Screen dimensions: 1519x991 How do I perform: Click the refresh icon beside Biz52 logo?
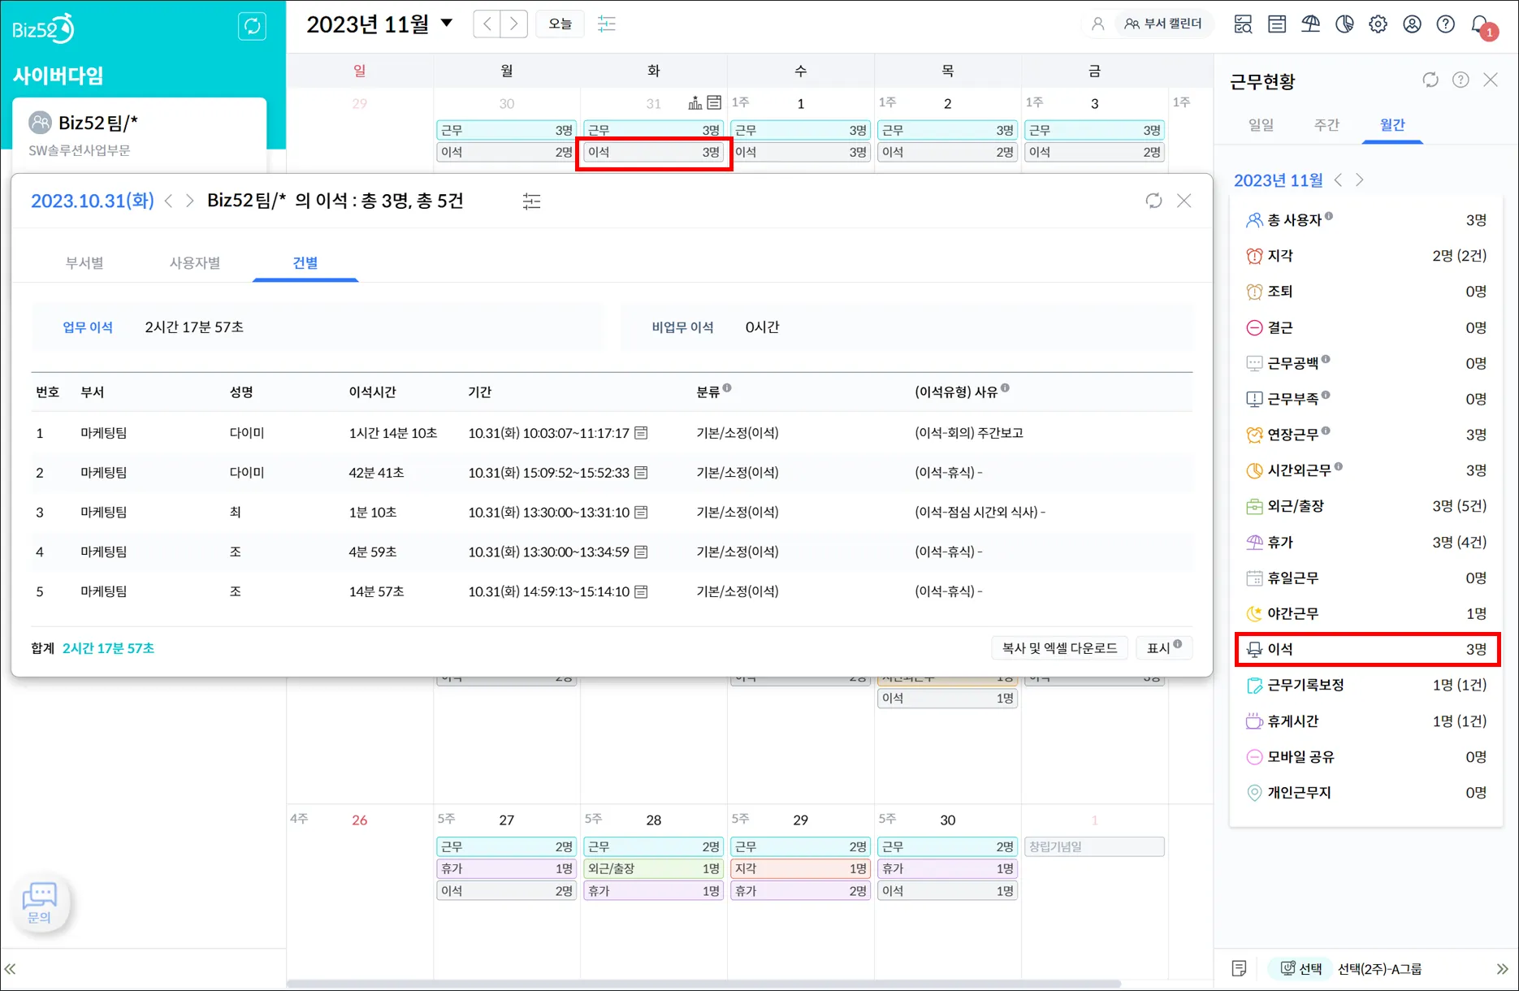(252, 26)
